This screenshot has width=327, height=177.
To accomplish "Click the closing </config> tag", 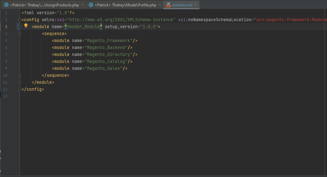I will point(33,89).
